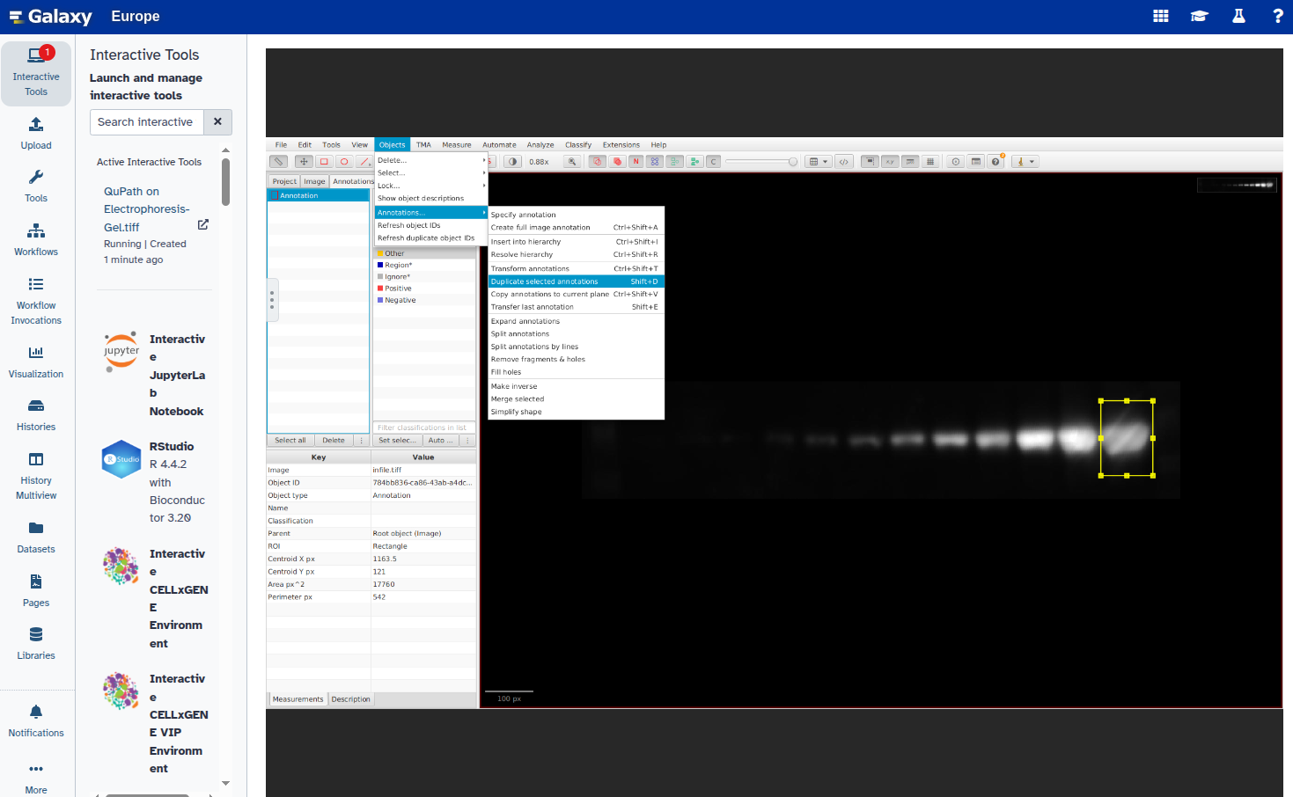Toggle fill annotations button
This screenshot has width=1293, height=797.
(x=617, y=162)
